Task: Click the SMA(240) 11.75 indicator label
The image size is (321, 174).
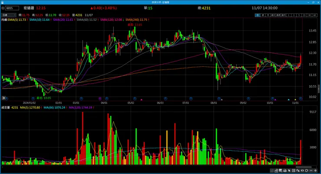Action: click(x=136, y=20)
